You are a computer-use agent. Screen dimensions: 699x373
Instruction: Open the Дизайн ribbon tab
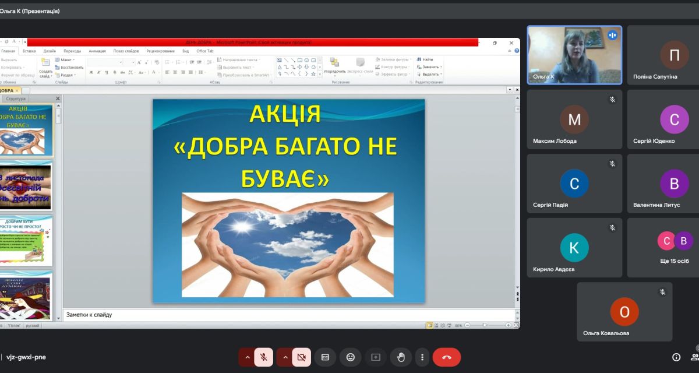pos(50,51)
